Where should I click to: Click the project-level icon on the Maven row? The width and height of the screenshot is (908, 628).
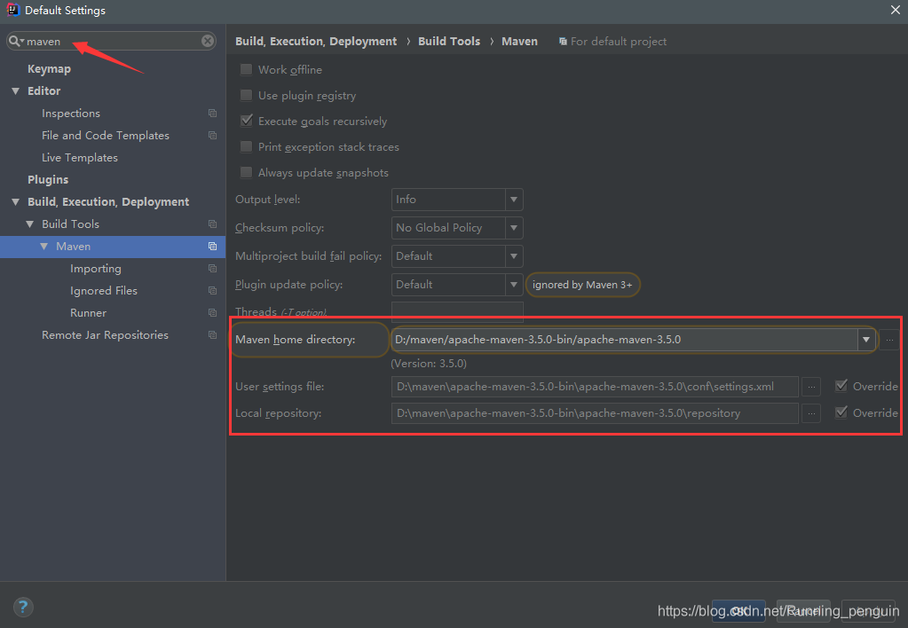click(212, 246)
